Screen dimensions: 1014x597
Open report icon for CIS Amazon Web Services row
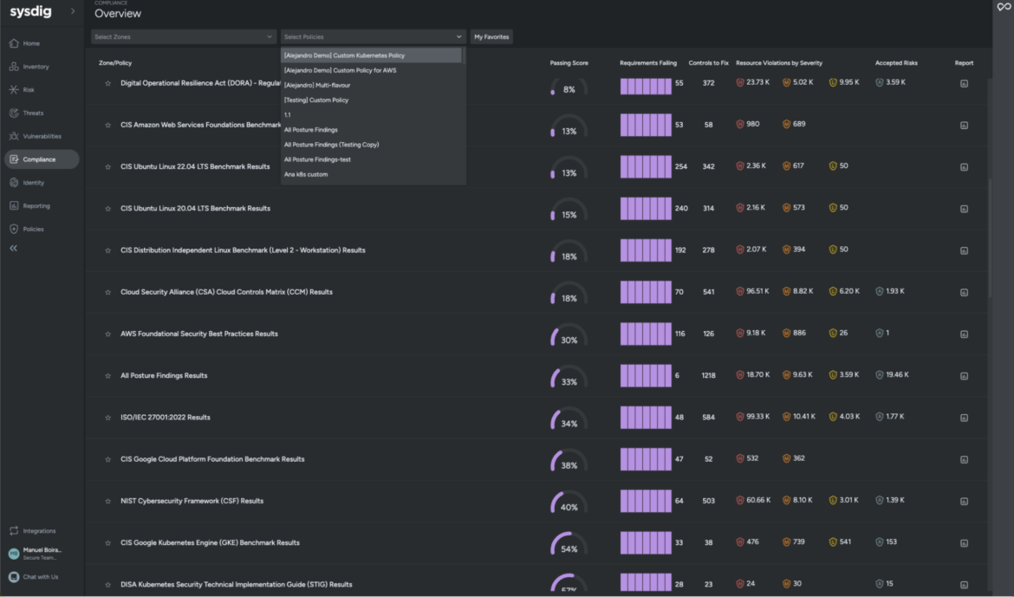pos(964,126)
